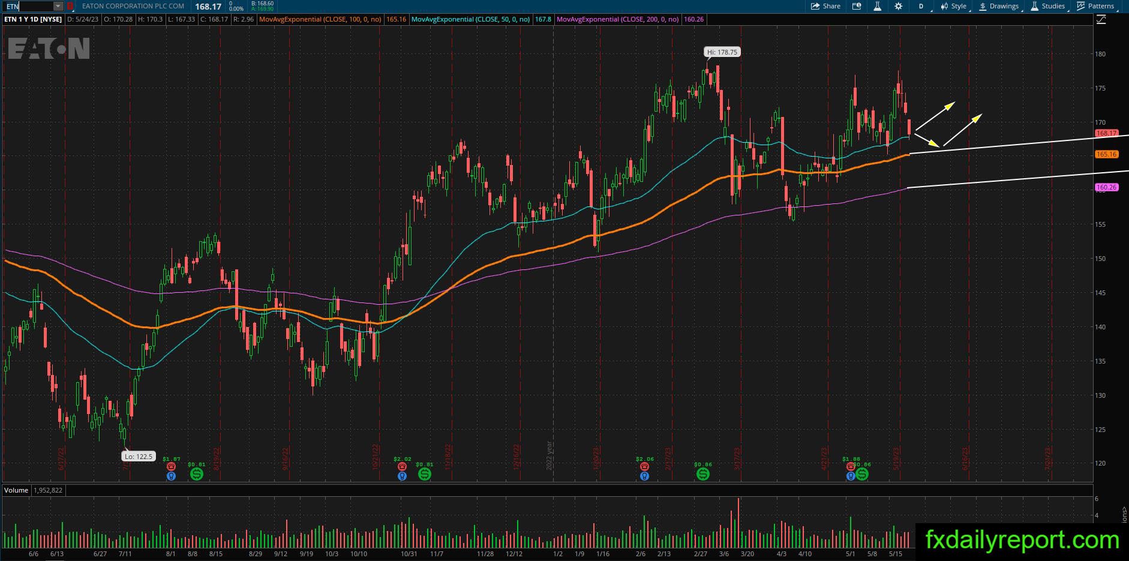Click the H: 170.3 high readout
The width and height of the screenshot is (1129, 561).
coord(150,19)
